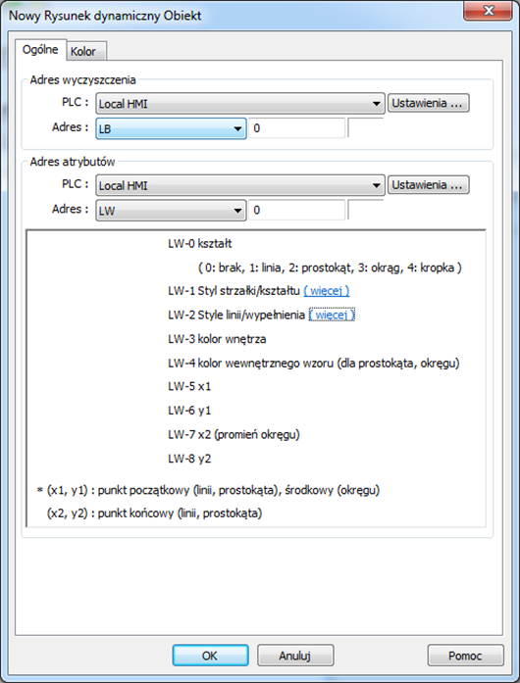Open PLC dropdown under Adres wyczyszczenia

pyautogui.click(x=240, y=104)
